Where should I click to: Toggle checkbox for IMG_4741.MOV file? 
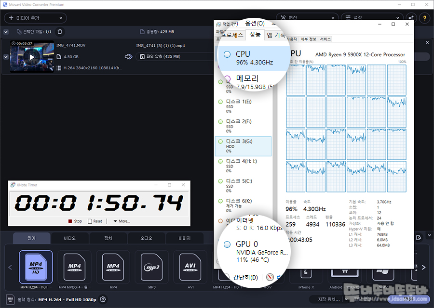(6, 57)
